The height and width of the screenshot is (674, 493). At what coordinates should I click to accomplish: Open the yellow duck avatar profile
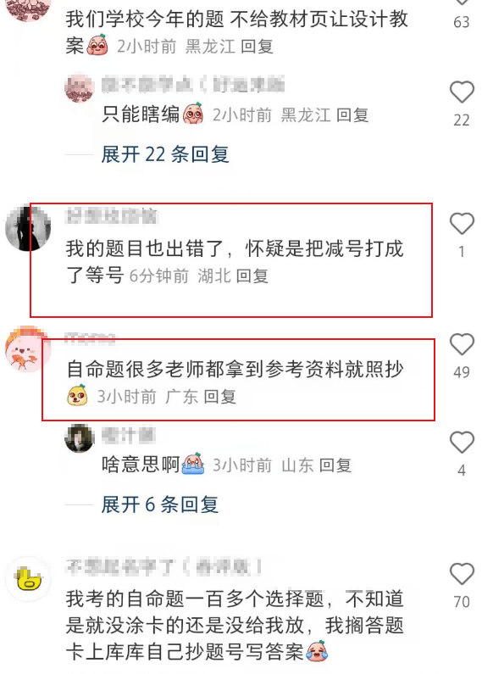point(28,578)
